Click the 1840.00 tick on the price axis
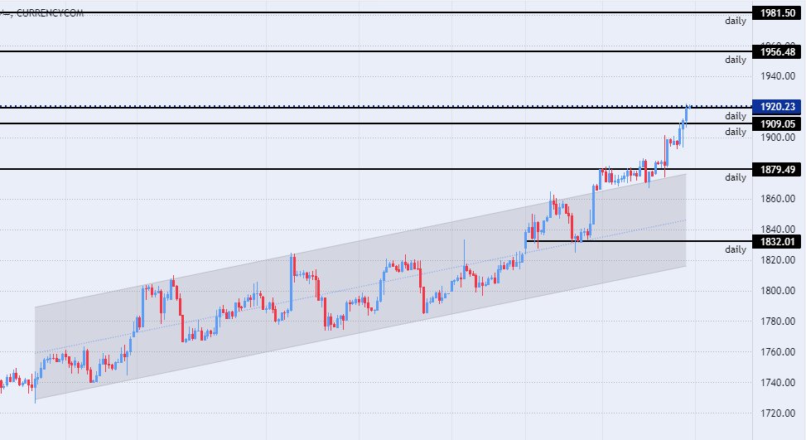Viewport: 806px width, 440px height. [x=778, y=230]
